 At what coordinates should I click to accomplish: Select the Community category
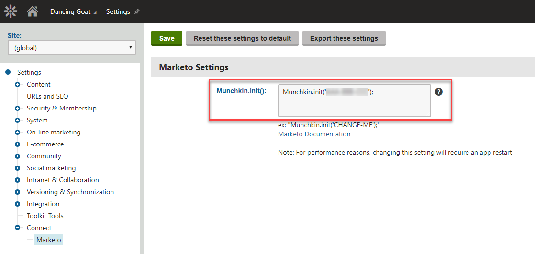[44, 156]
